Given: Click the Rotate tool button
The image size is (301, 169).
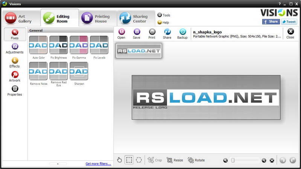Looking at the screenshot, I should coord(196,160).
